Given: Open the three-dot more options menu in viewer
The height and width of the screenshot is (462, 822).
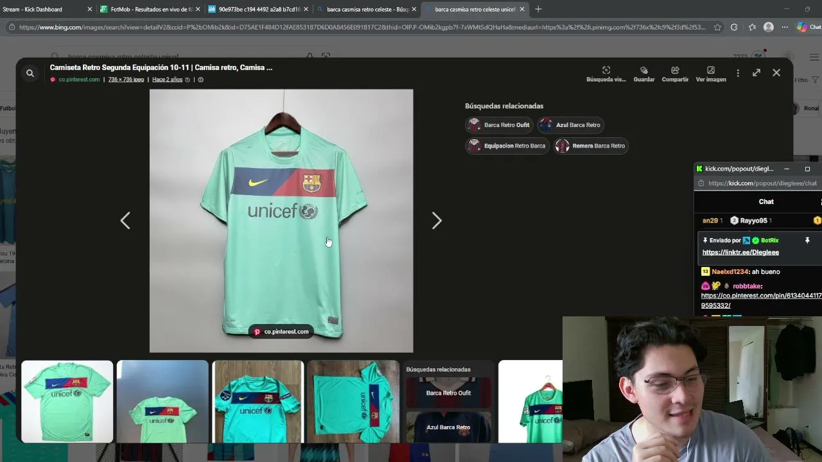Looking at the screenshot, I should pos(738,73).
